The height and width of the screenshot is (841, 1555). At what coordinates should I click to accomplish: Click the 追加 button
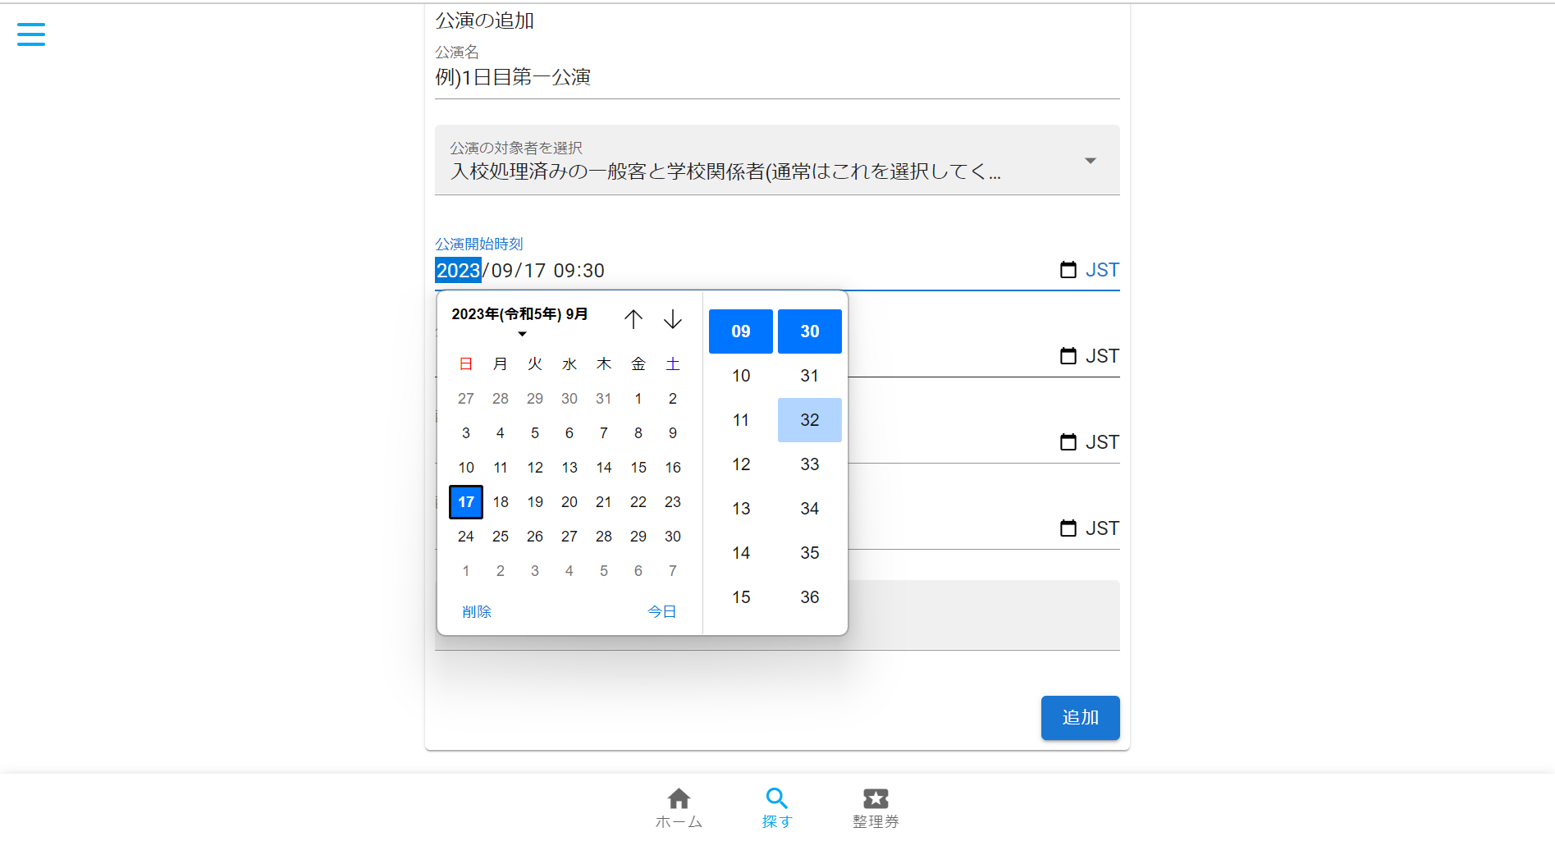point(1080,718)
